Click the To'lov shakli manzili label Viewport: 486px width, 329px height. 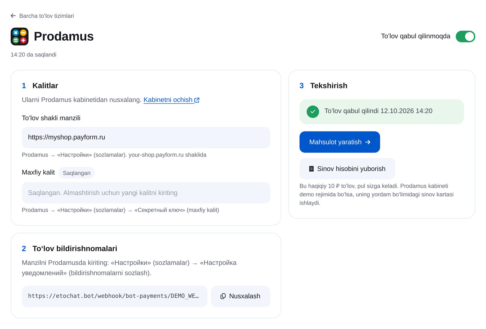point(51,118)
